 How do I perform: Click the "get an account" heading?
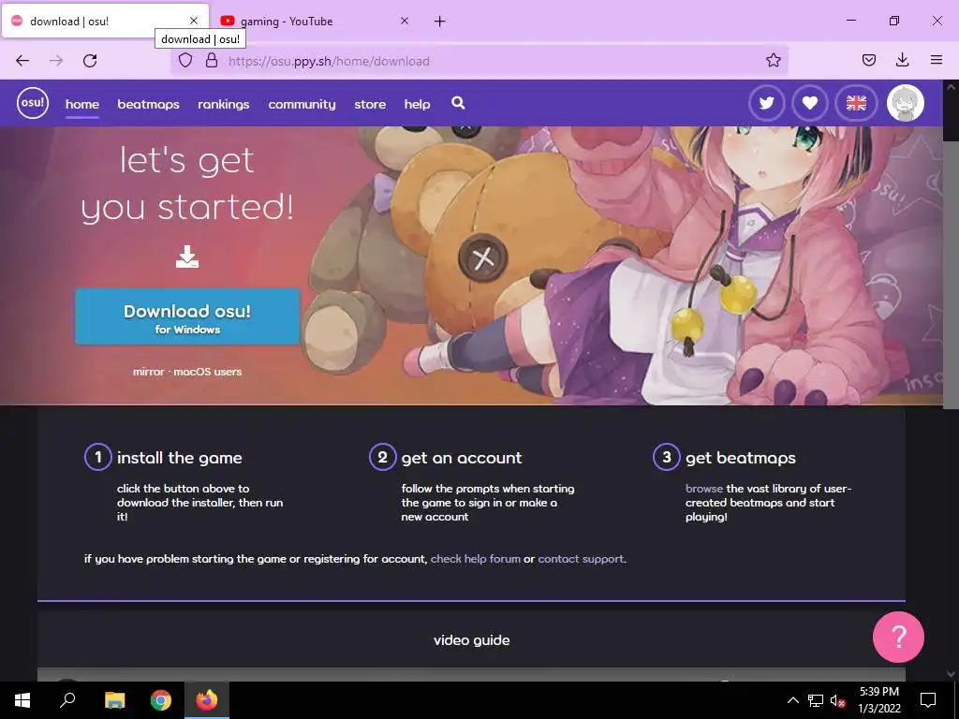(x=462, y=457)
